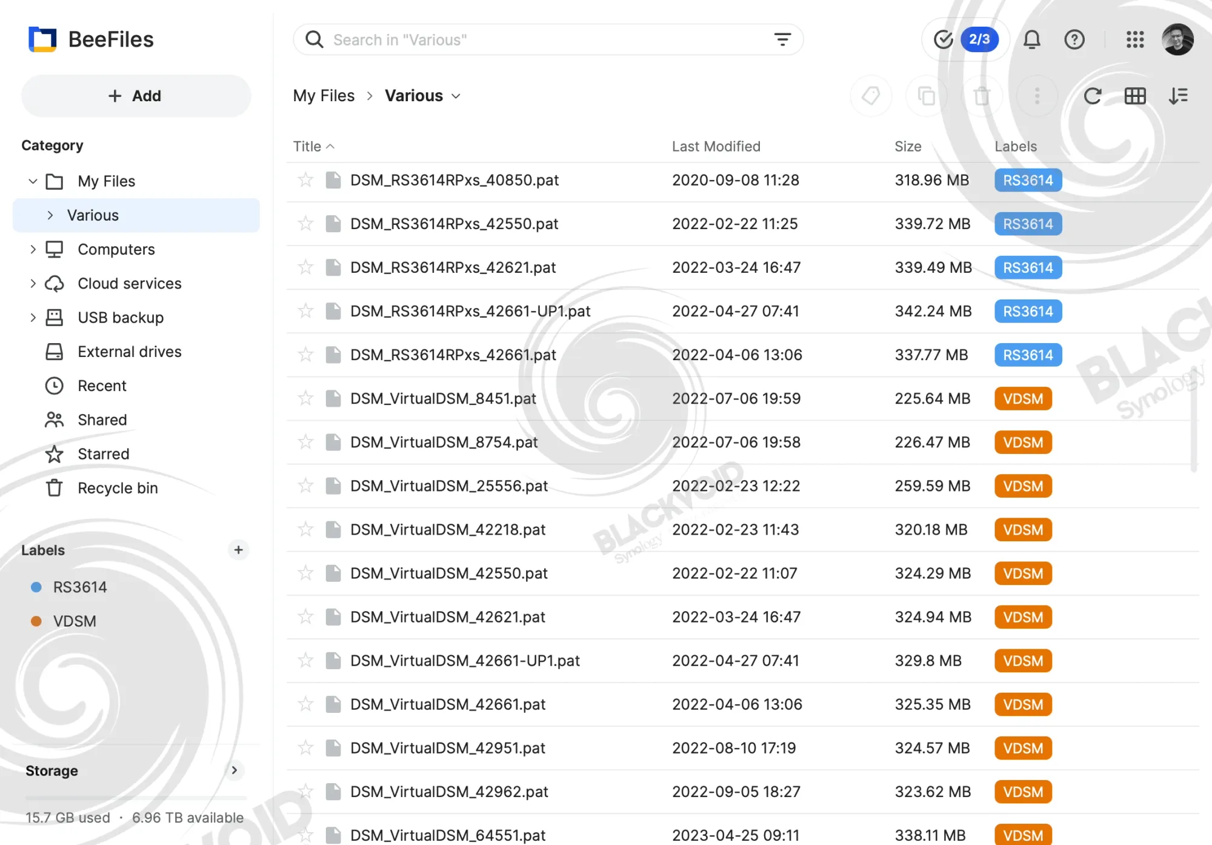1212x845 pixels.
Task: Click file icon of DSM_RS3614RPxs_42621.pat
Action: pos(333,267)
